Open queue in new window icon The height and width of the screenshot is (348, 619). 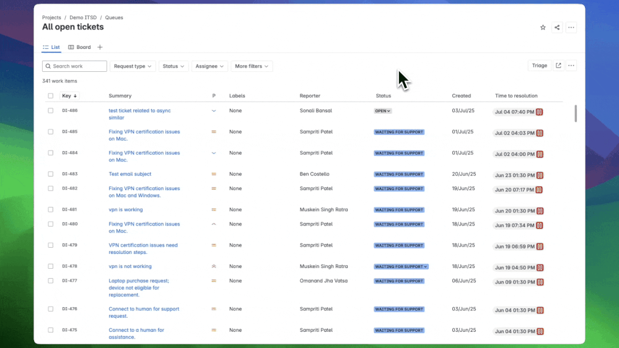click(558, 66)
